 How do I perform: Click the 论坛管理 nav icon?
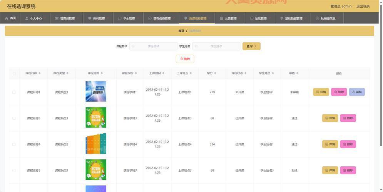pyautogui.click(x=251, y=18)
